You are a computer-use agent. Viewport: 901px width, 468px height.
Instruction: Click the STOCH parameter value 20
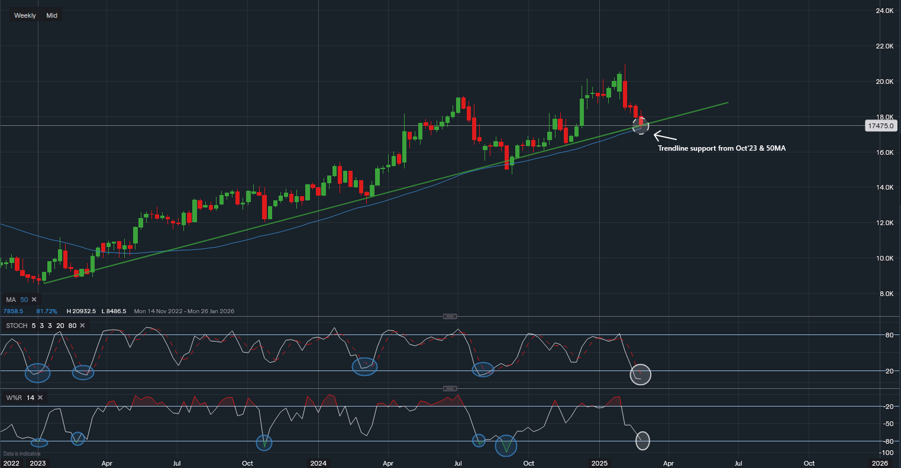[x=60, y=326]
